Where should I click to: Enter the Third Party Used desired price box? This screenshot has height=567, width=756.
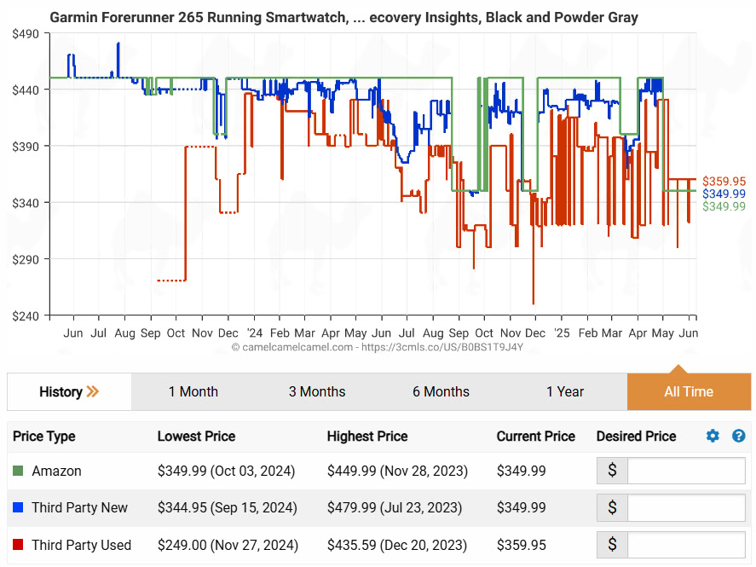[686, 545]
